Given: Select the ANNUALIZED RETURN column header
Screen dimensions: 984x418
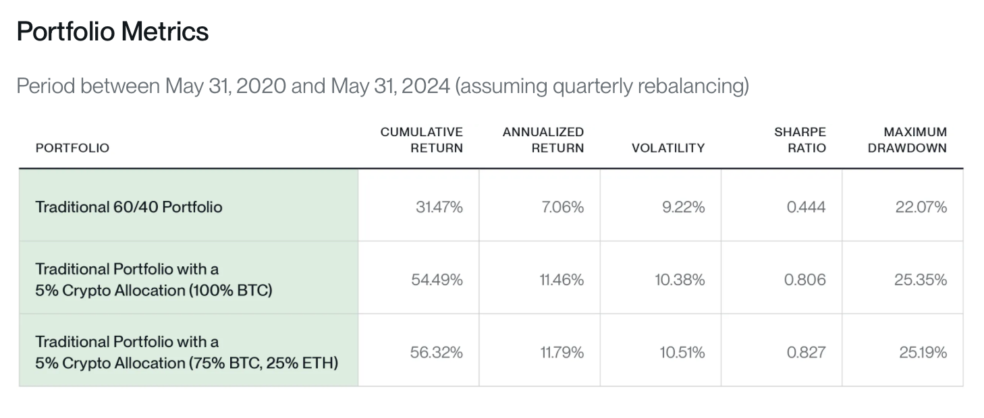Looking at the screenshot, I should (543, 140).
